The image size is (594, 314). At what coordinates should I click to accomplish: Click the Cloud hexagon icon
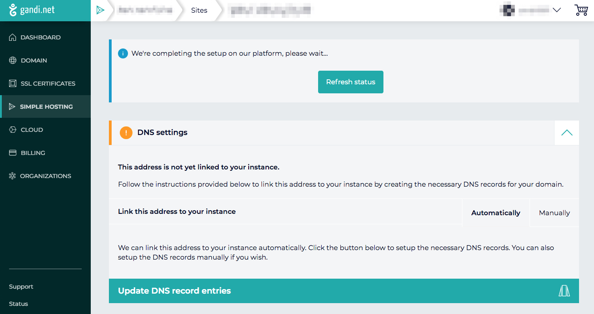13,130
